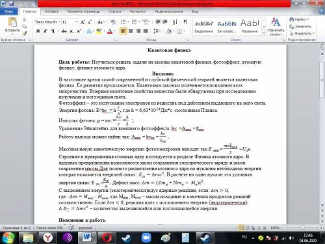Image resolution: width=325 pixels, height=244 pixels.
Task: Click the Clear Formatting icon
Action: click(113, 22)
